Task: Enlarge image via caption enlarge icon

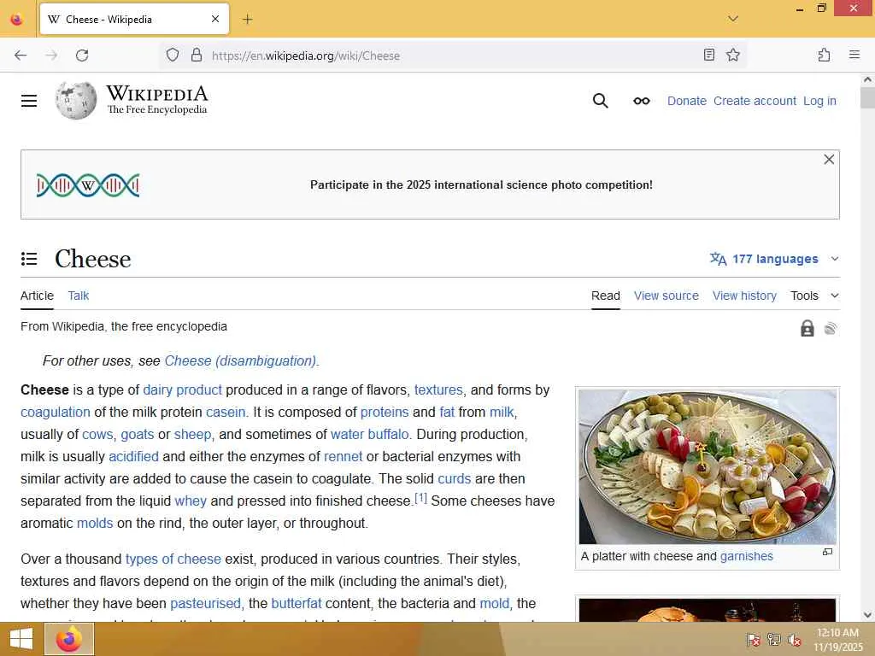Action: click(x=827, y=553)
